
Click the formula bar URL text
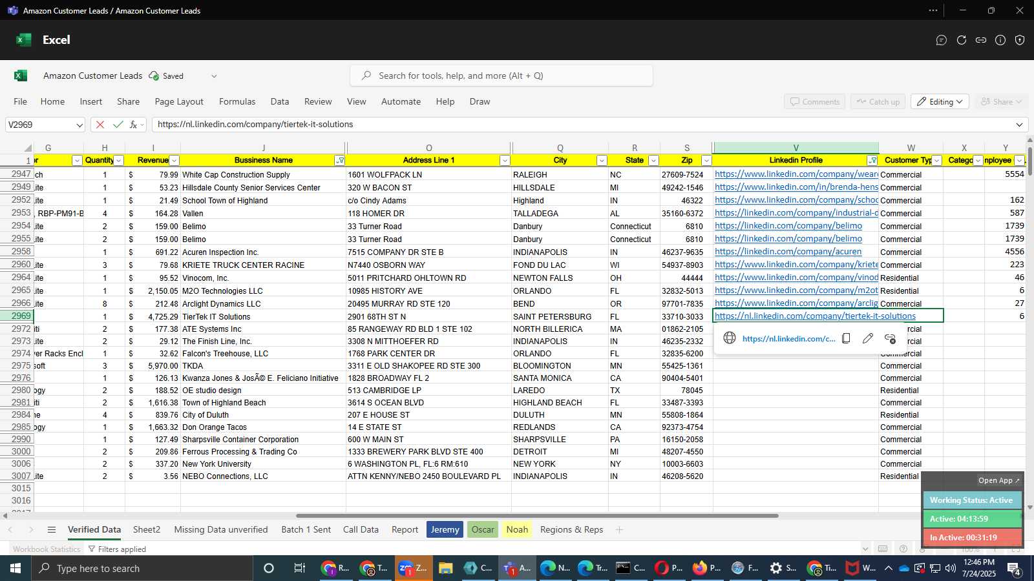255,125
